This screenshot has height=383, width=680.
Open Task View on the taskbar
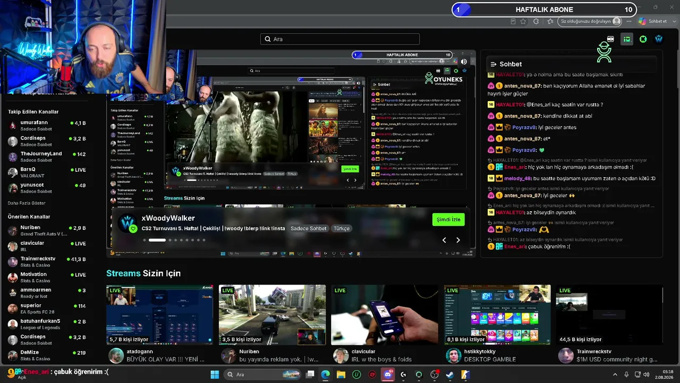[310, 374]
